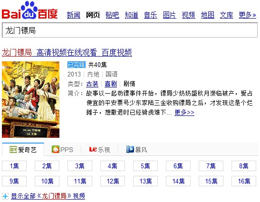Filter by the 古装 genre link
This screenshot has height=202, width=260.
pos(92,84)
